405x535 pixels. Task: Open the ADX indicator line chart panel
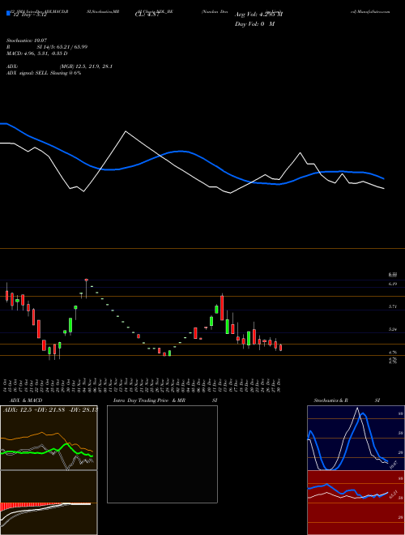[x=49, y=438]
